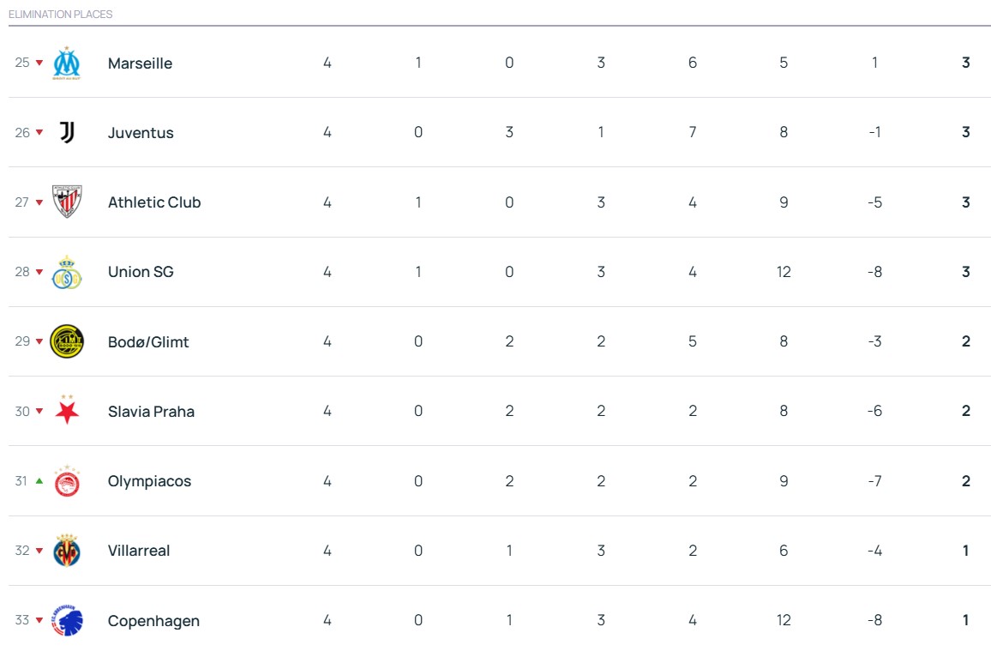This screenshot has height=651, width=991.
Task: Click the Athletic Club crest
Action: tap(67, 202)
